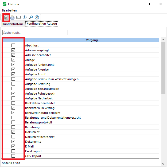Switch to the Kundenhistorie tab
The image size is (167, 167).
click(13, 24)
